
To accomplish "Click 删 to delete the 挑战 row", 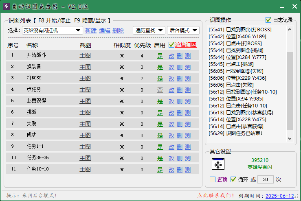I will [x=180, y=112].
